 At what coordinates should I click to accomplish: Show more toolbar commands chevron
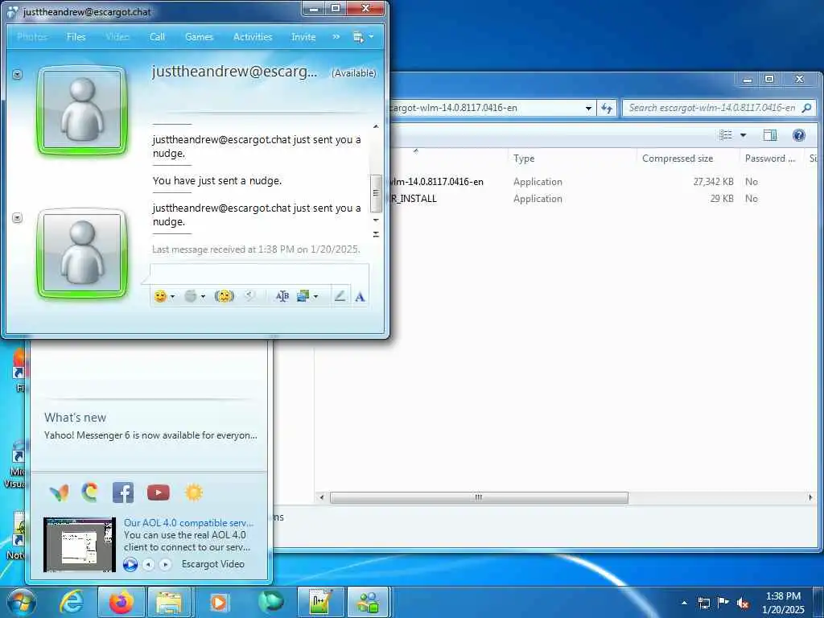pos(336,37)
